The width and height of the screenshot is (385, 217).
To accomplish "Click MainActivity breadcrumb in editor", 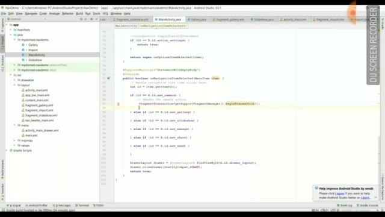I will [126, 26].
